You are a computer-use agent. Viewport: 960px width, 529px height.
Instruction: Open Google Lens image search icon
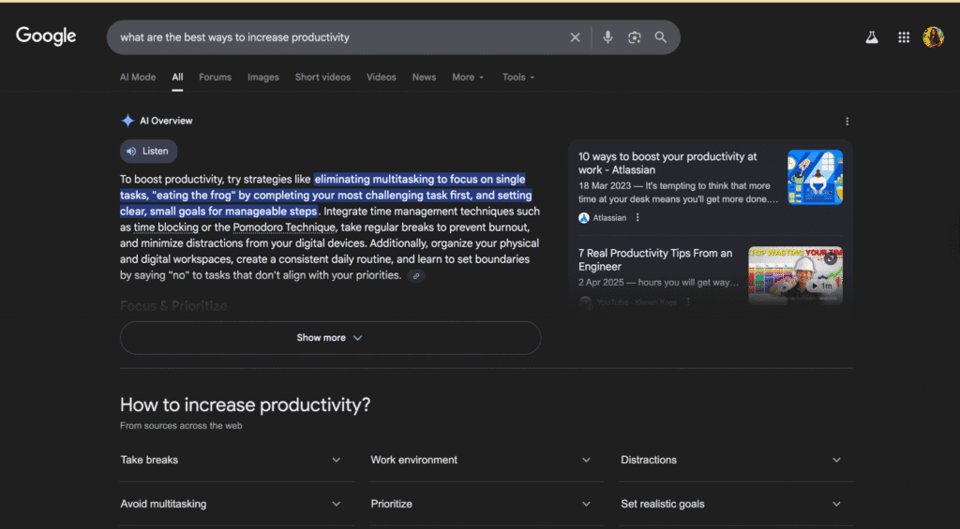635,37
